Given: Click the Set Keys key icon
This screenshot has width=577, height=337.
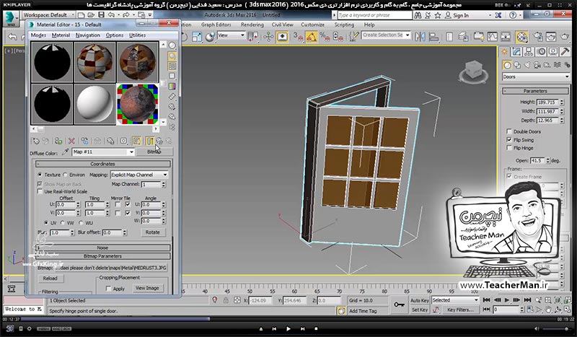Looking at the screenshot, I should click(x=400, y=305).
